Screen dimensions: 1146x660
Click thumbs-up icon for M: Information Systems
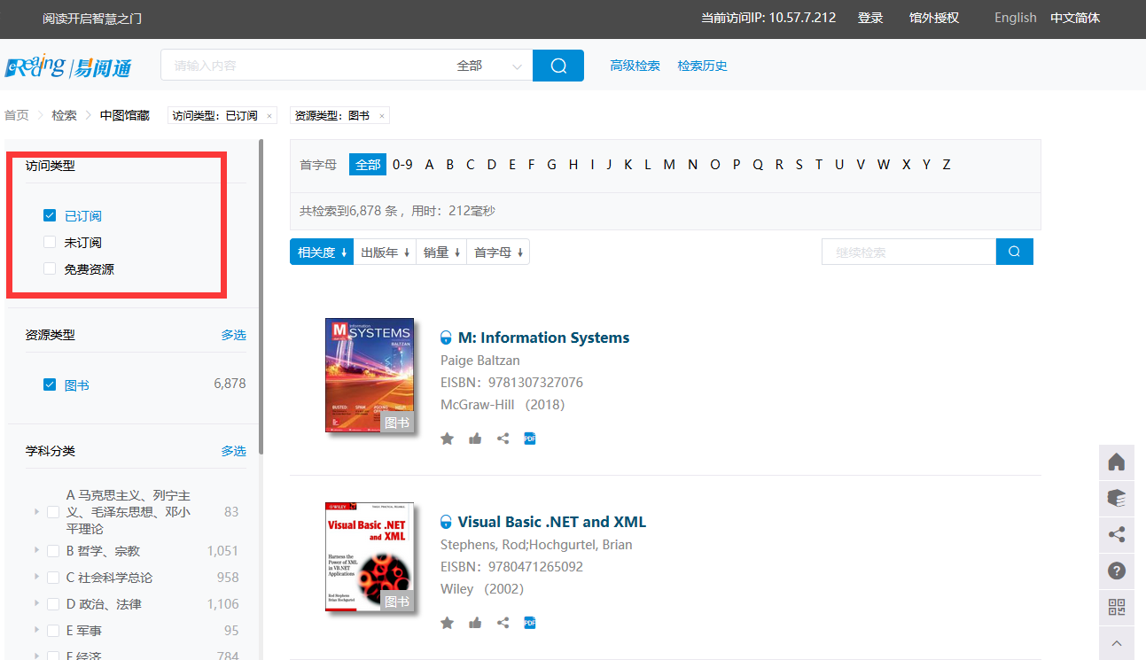tap(475, 439)
